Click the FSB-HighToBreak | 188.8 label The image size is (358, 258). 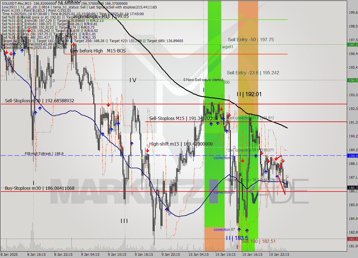44,154
